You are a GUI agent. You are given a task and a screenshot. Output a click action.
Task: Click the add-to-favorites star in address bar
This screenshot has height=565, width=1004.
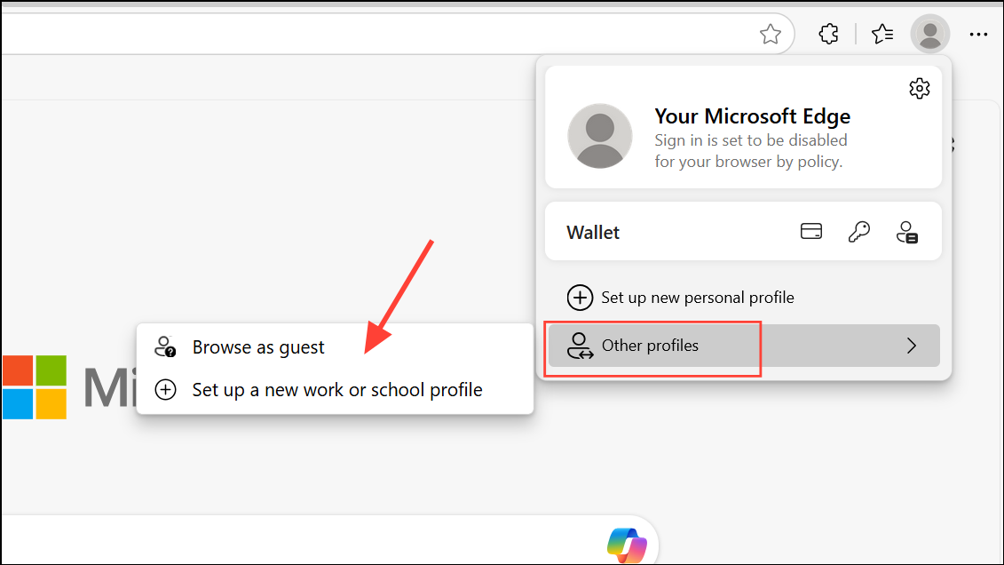pyautogui.click(x=770, y=33)
